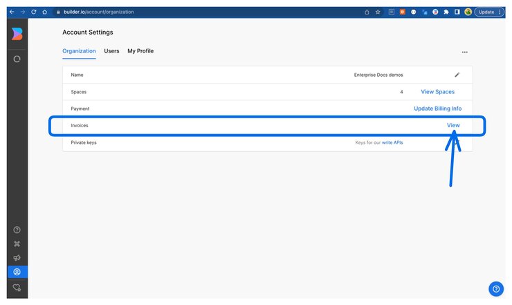Open the heart with star sidebar icon
This screenshot has height=305, width=512.
tap(17, 288)
